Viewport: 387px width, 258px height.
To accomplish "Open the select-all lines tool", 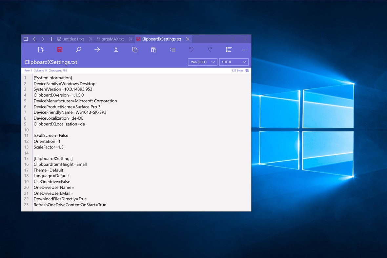I will coord(173,50).
